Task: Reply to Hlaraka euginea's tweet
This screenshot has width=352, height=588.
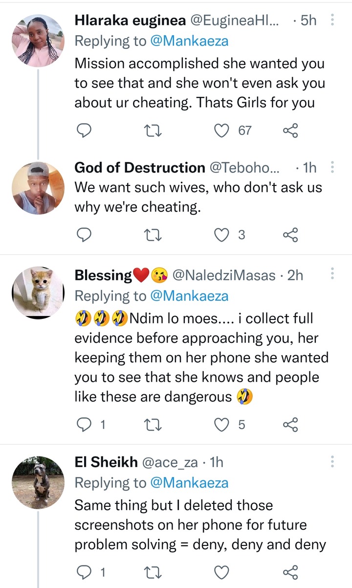Action: pyautogui.click(x=85, y=130)
